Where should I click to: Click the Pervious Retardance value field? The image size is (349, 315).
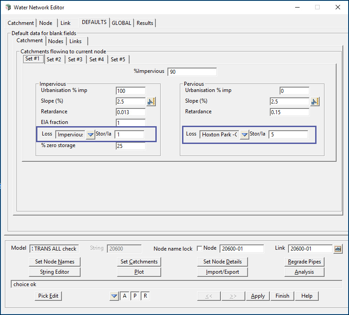(289, 112)
